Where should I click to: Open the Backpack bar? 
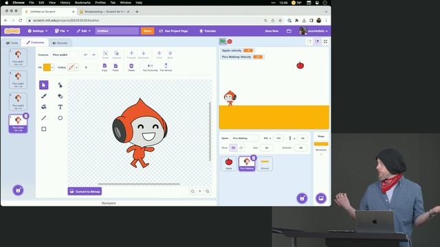[109, 203]
